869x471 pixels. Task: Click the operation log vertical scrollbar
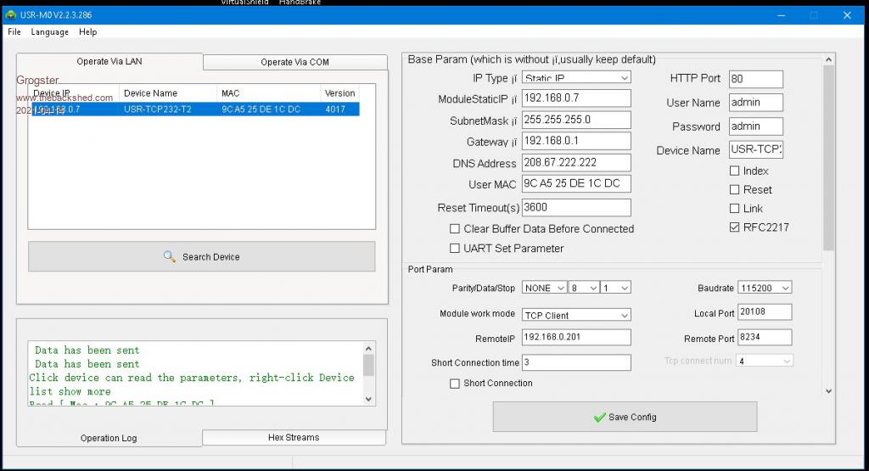(368, 373)
